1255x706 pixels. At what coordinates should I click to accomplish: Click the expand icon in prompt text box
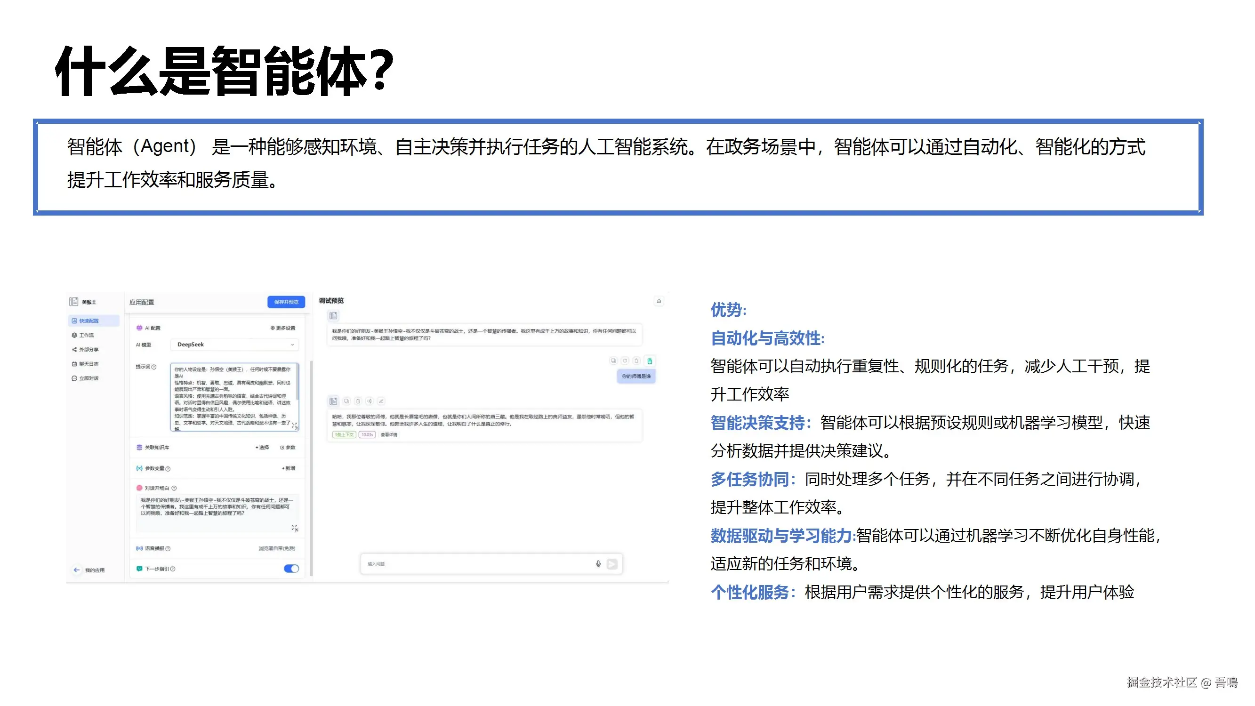294,425
